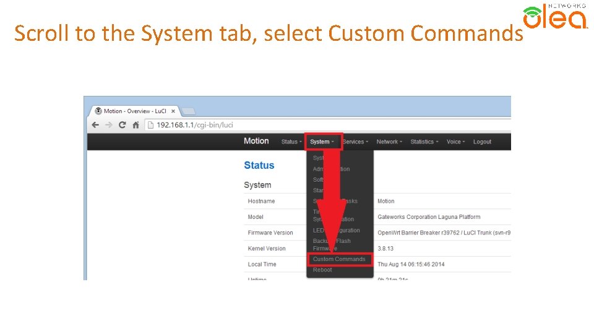Screen dimensions: 594x334
Task: Click the Olea Networks logo
Action: 556,16
